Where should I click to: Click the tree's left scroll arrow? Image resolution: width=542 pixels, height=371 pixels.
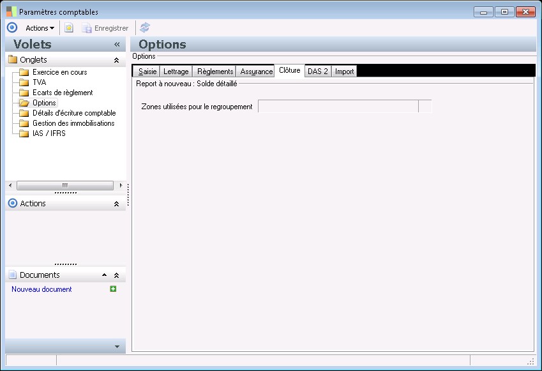click(10, 185)
